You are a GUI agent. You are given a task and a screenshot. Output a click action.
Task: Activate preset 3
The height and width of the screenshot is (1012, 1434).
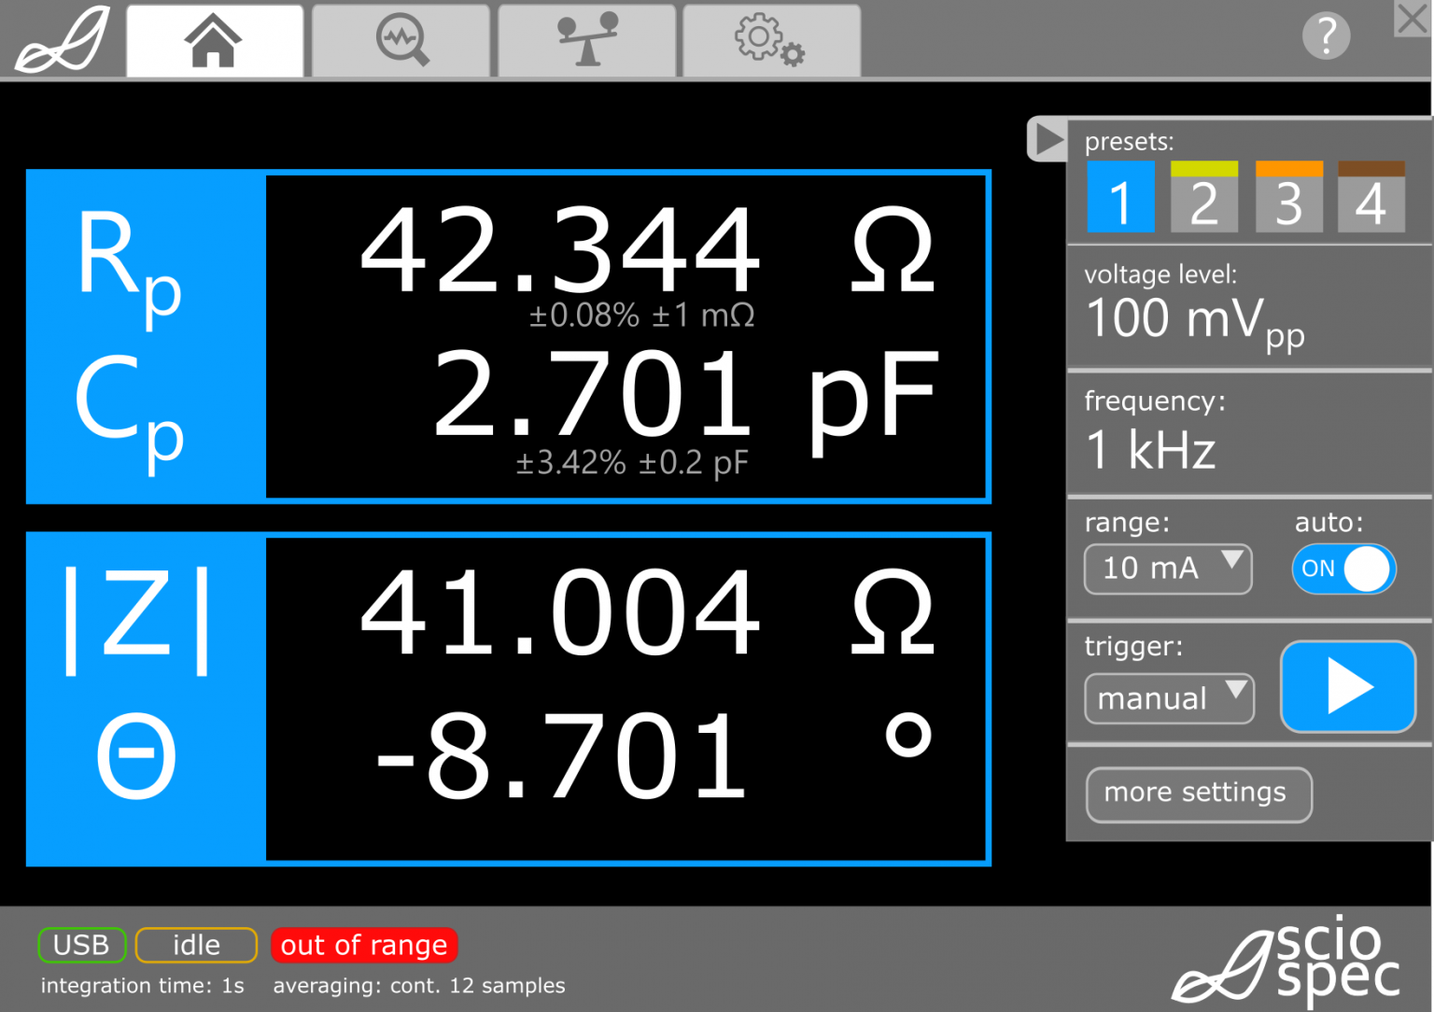1288,197
